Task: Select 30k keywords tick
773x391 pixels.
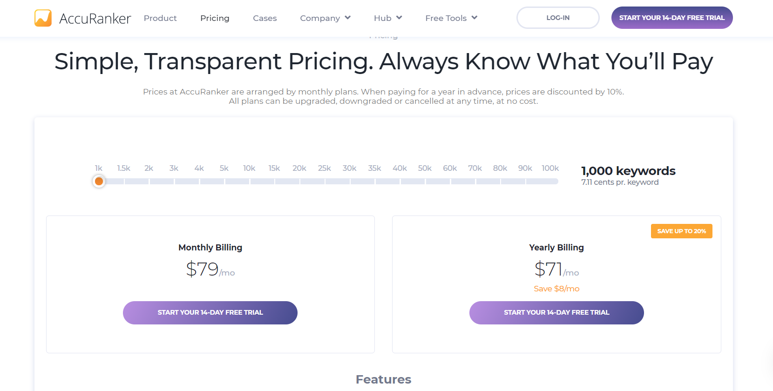Action: point(350,168)
